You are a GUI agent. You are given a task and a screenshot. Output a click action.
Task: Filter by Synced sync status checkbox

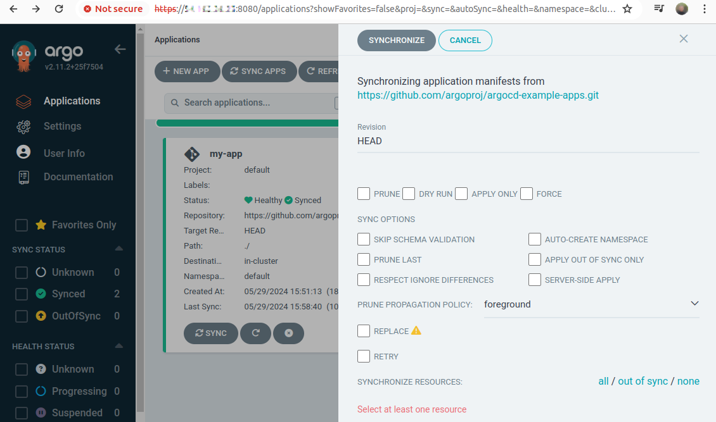coord(22,294)
